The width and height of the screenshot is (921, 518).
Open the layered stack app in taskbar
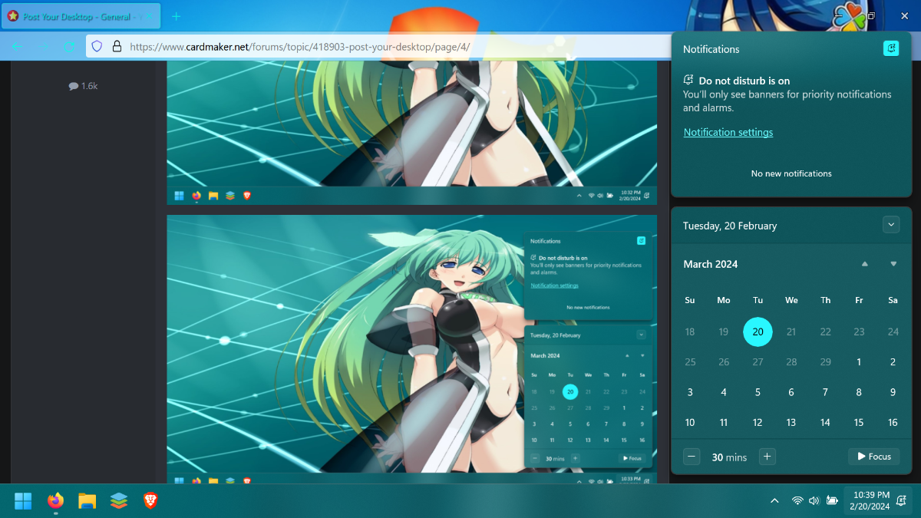pyautogui.click(x=118, y=501)
